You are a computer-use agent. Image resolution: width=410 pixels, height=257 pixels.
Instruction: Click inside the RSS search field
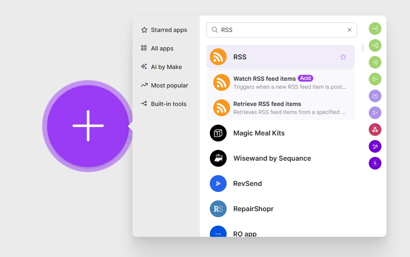(x=282, y=30)
